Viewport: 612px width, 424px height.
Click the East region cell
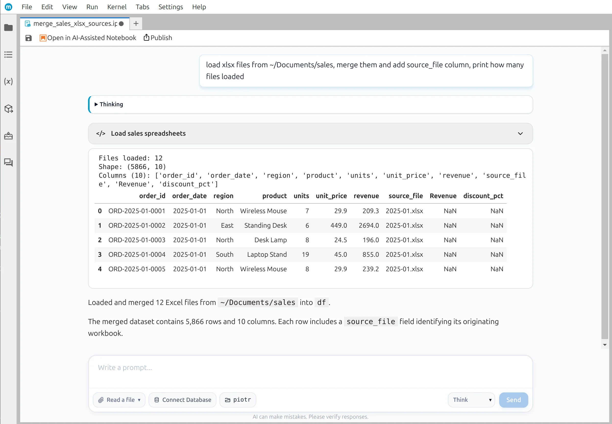(x=227, y=226)
